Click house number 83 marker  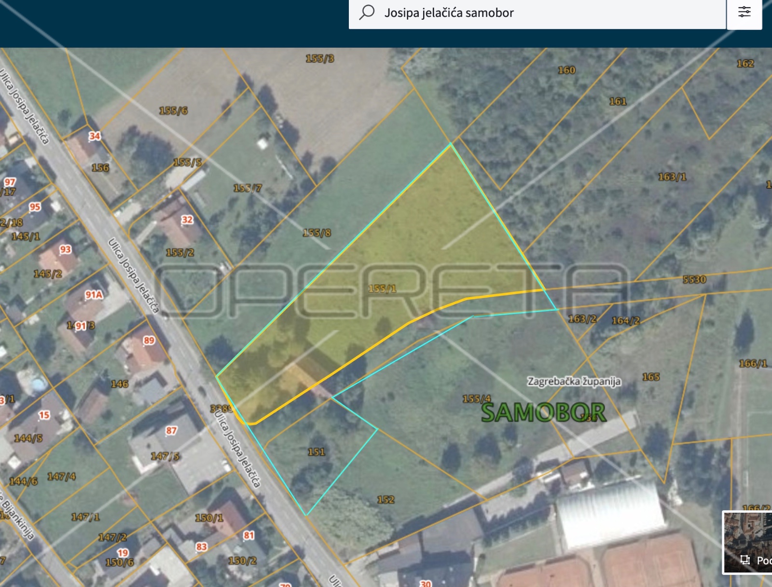(202, 547)
